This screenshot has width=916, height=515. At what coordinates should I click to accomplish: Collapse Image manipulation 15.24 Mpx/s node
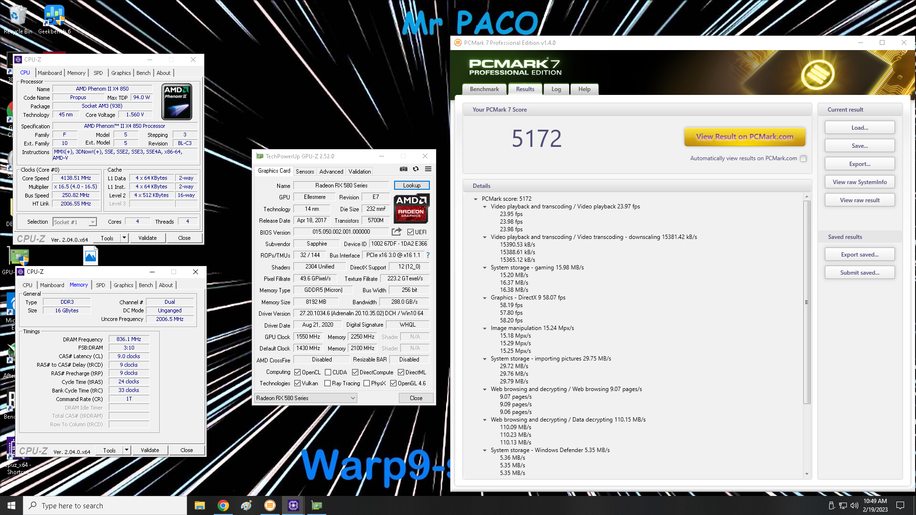(485, 328)
